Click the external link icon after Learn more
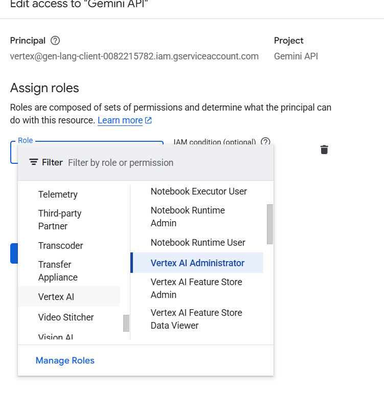384x407 pixels. pos(148,120)
